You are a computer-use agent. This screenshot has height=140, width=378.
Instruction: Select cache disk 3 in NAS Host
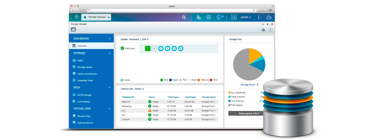[161, 48]
